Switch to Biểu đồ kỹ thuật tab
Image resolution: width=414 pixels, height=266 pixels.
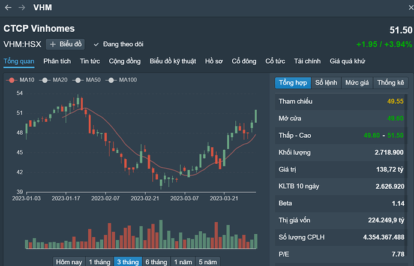pos(173,61)
